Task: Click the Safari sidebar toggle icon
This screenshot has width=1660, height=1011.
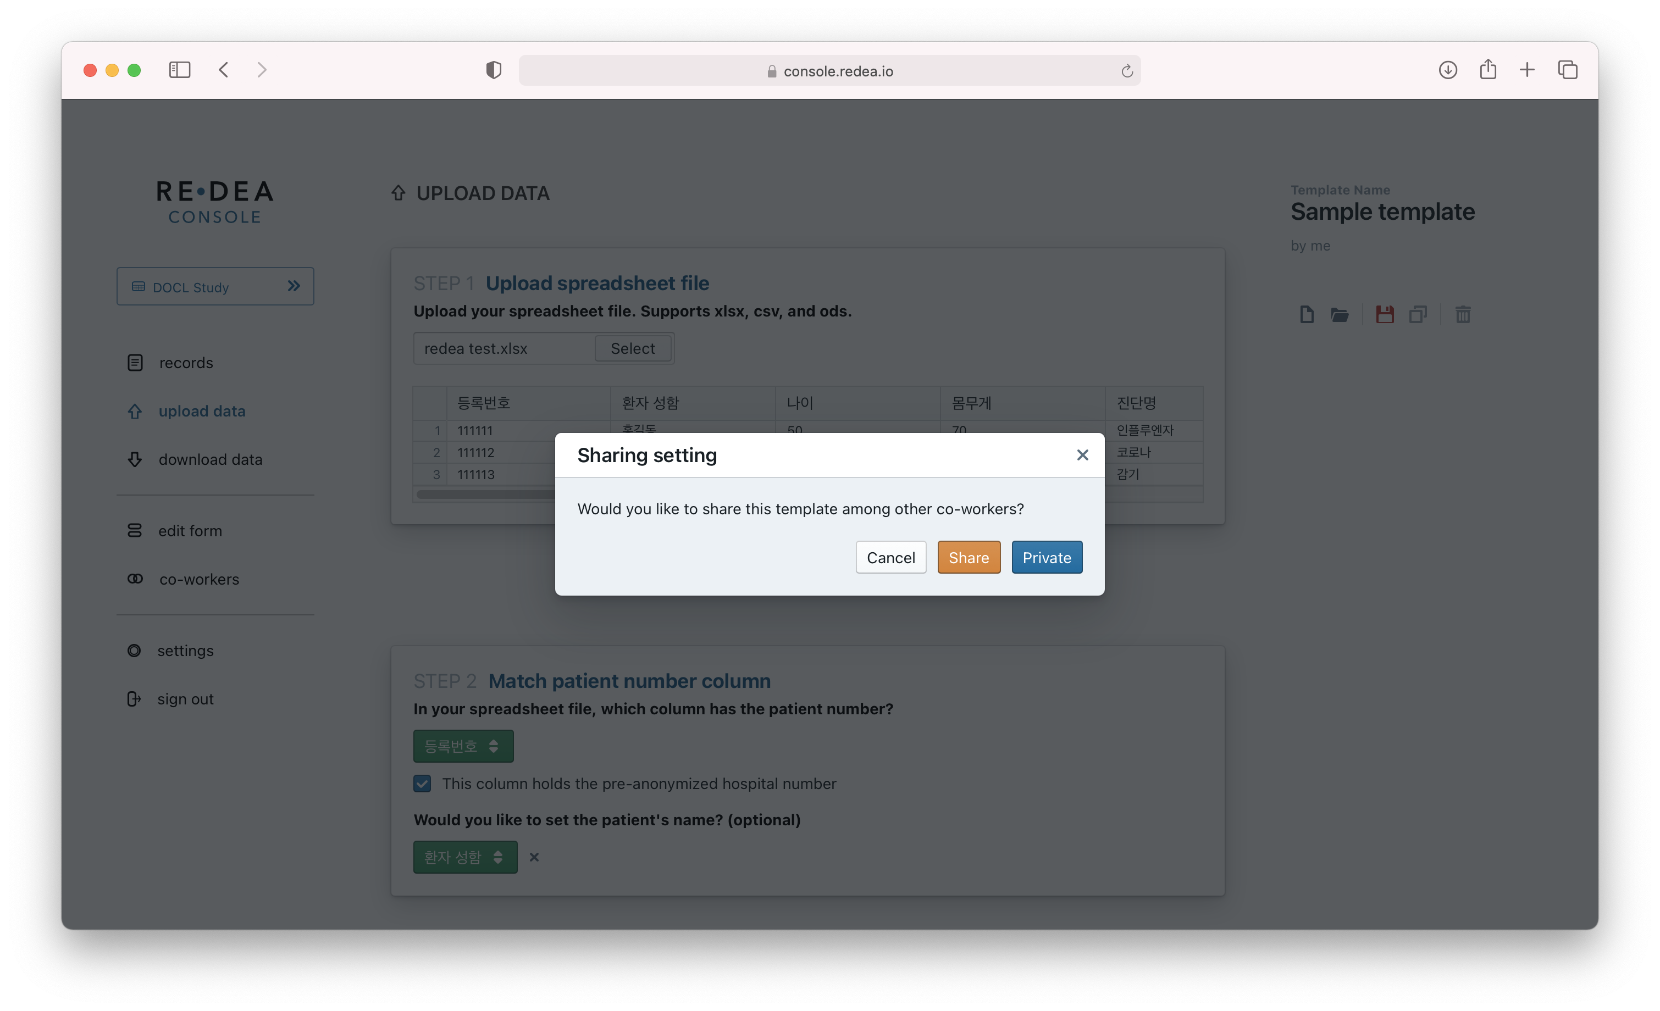Action: pos(179,70)
